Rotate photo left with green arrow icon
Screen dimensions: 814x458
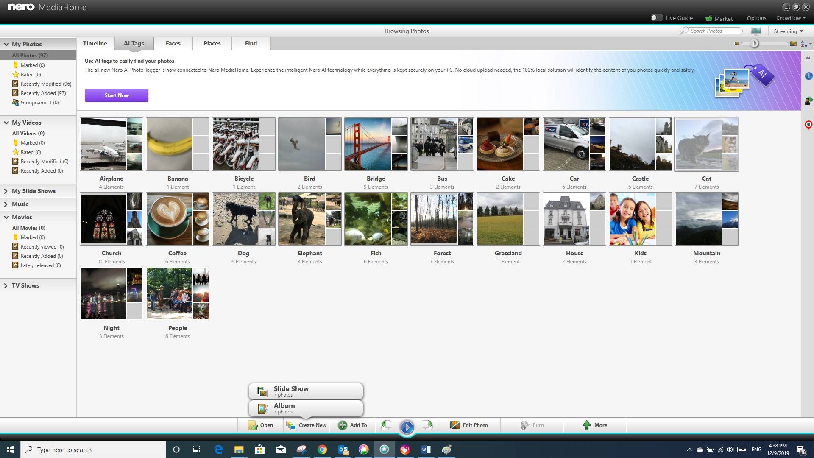[x=385, y=425]
